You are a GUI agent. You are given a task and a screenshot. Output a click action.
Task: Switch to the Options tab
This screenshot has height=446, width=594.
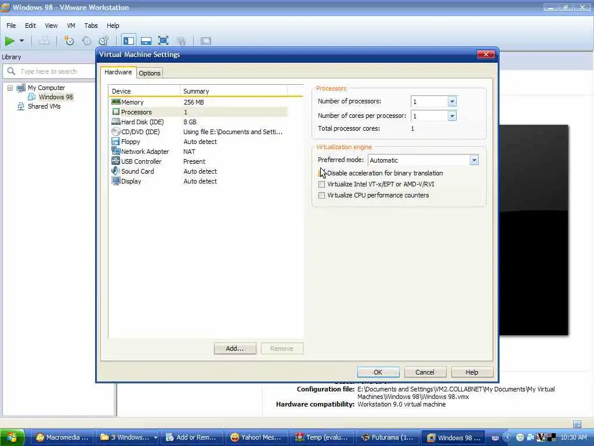pyautogui.click(x=150, y=73)
